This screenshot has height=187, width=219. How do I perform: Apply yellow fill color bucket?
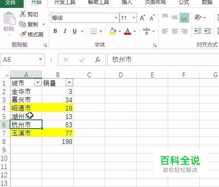pyautogui.click(x=113, y=31)
